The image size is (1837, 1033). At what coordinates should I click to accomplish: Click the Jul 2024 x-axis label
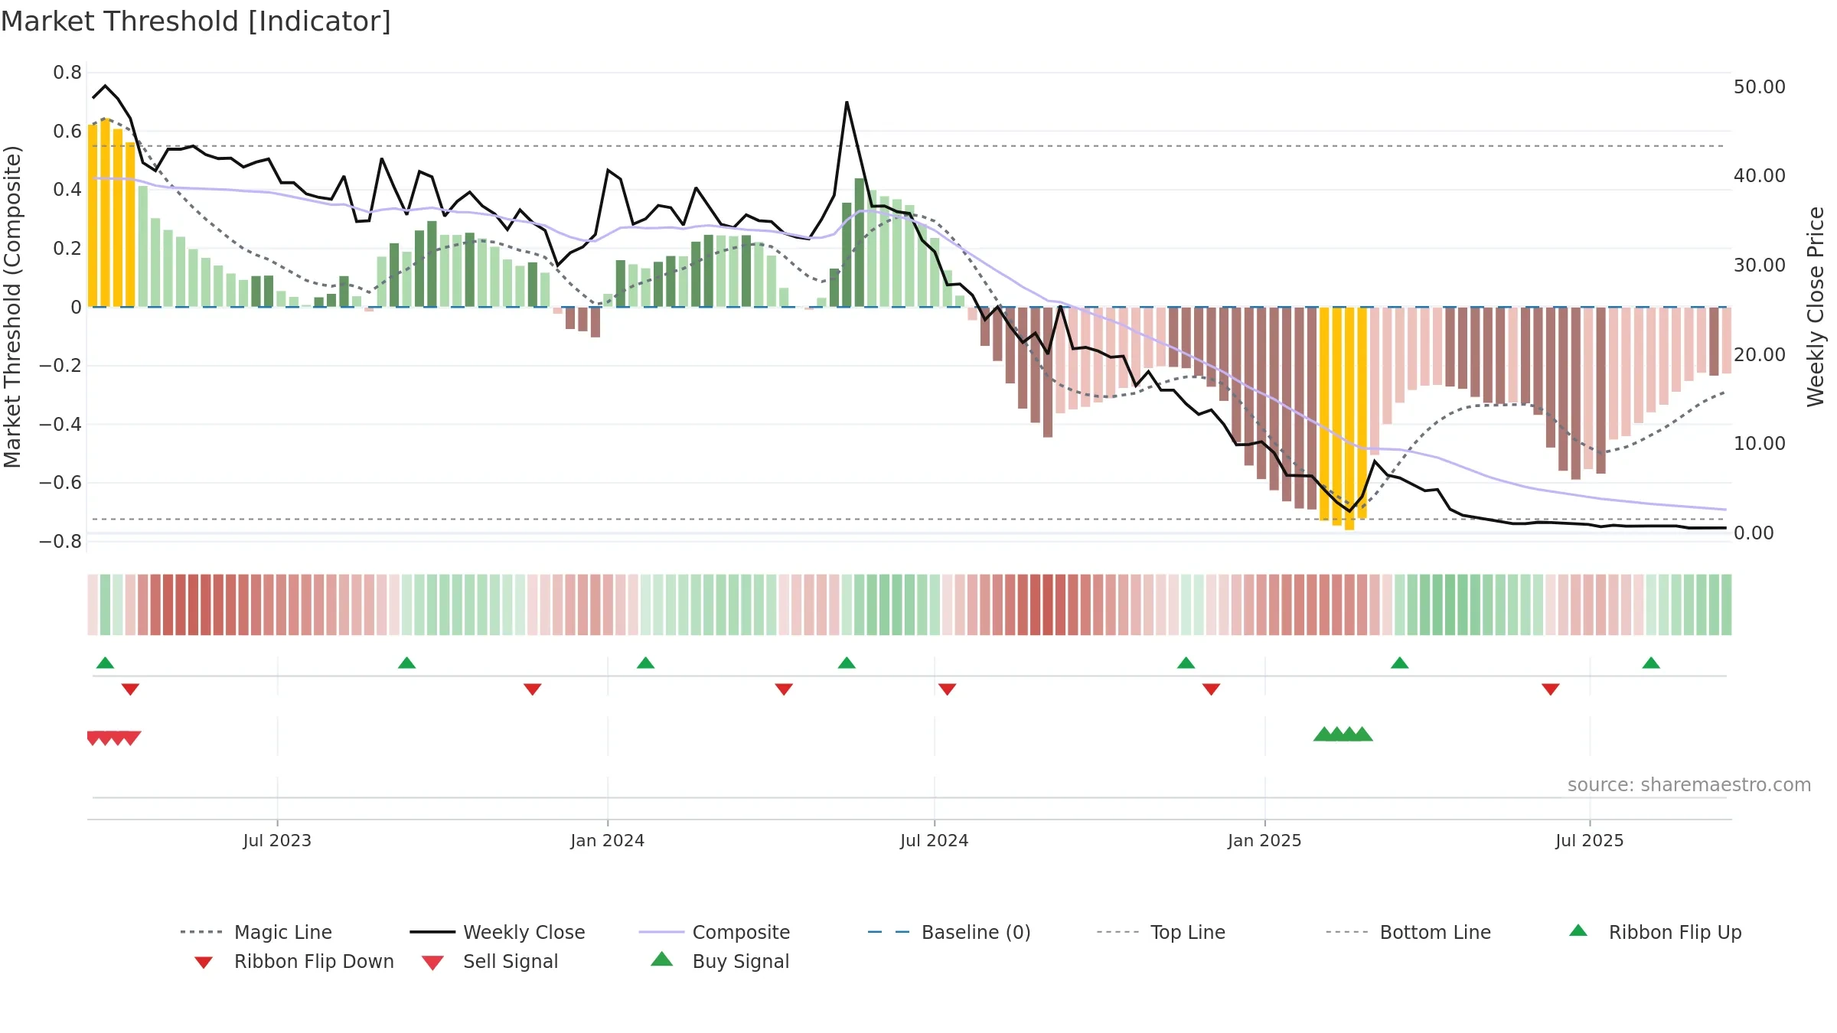pos(934,840)
